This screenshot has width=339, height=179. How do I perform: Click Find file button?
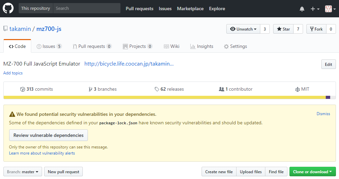pyautogui.click(x=276, y=172)
